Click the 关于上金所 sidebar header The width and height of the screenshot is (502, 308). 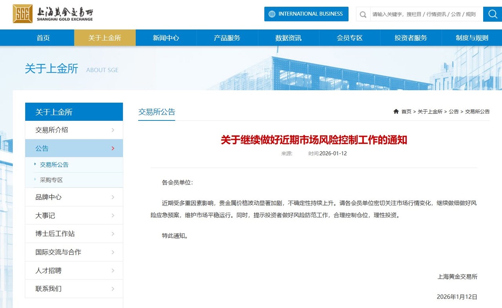pyautogui.click(x=74, y=112)
